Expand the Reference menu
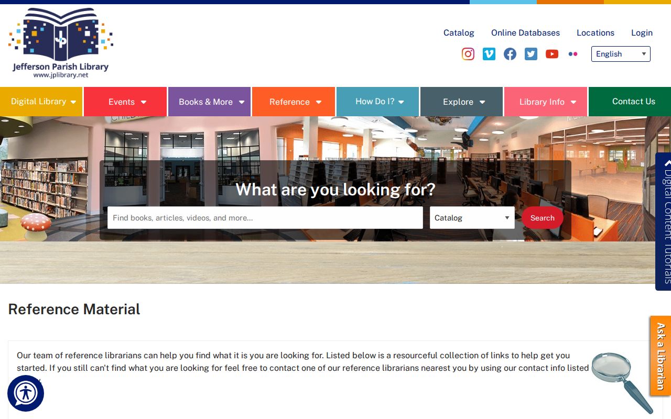Screen dimensions: 671x419 (x=294, y=102)
